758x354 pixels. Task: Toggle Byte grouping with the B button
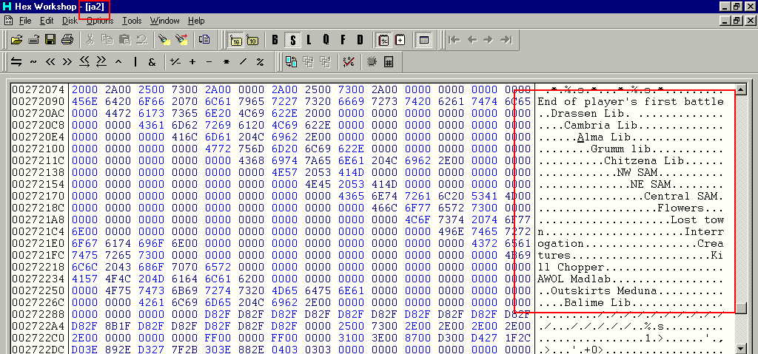[x=275, y=40]
